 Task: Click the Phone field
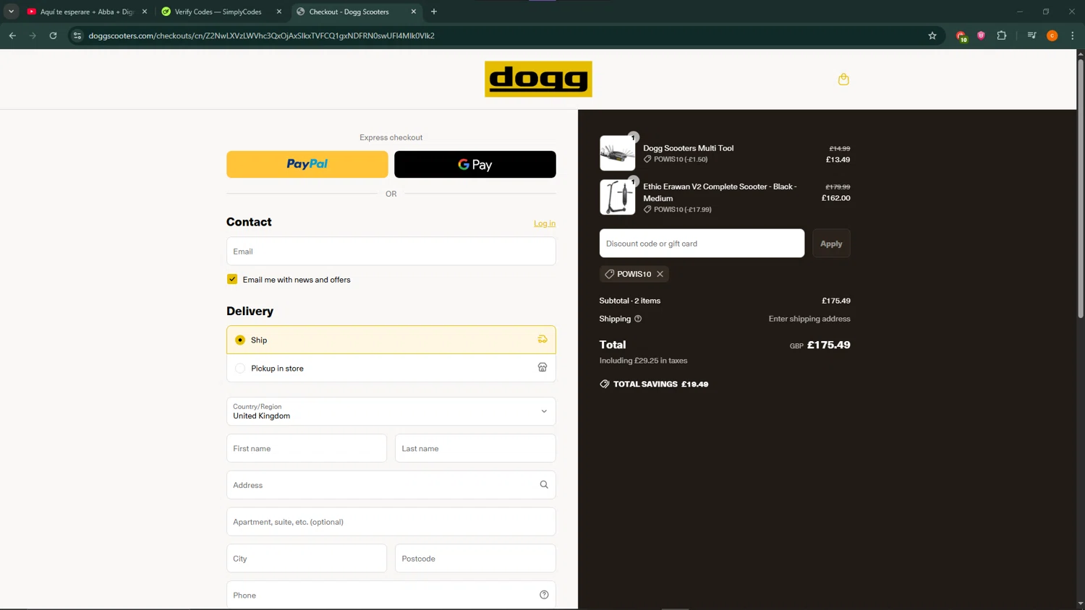click(391, 595)
